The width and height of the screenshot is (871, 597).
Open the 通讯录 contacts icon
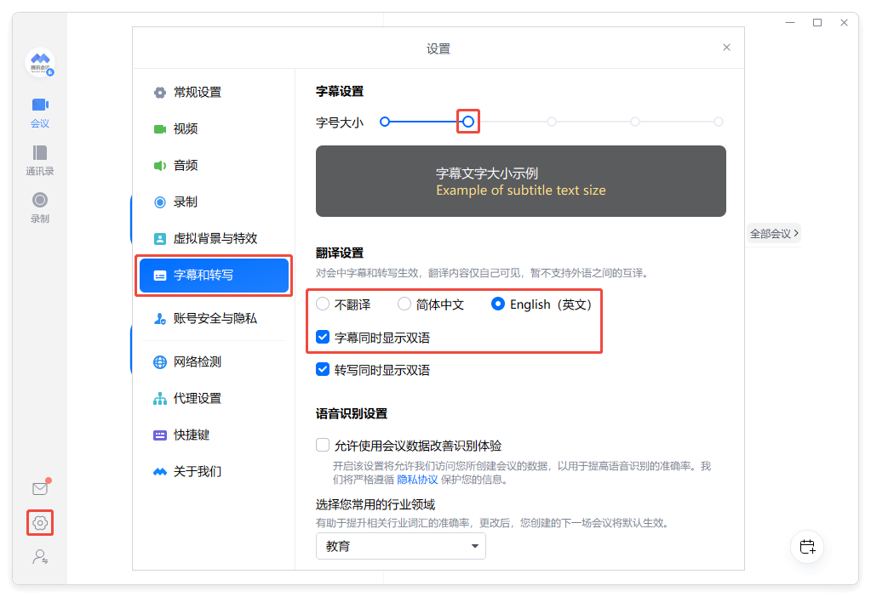coord(40,152)
